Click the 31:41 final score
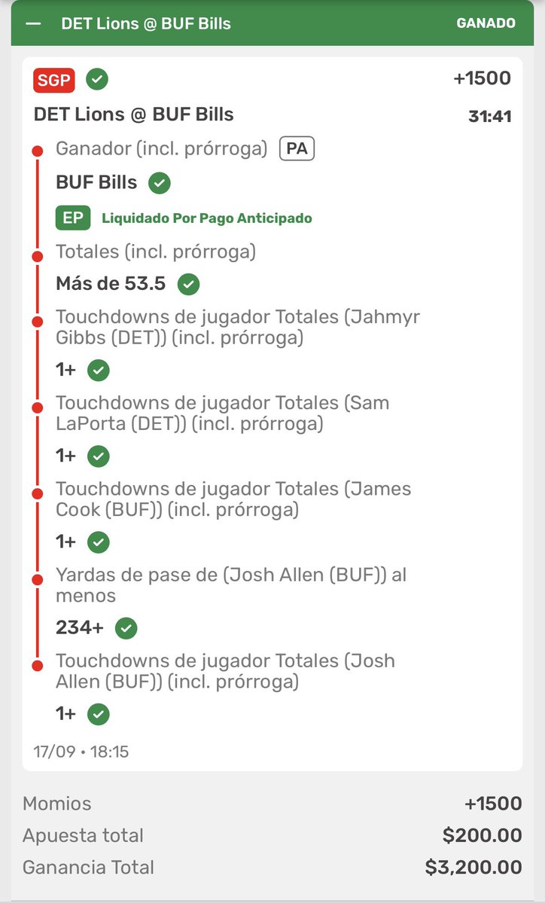The image size is (545, 903). point(490,116)
